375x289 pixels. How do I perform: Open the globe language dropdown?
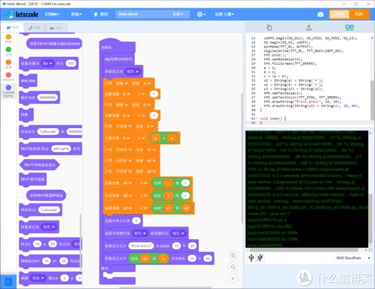(x=201, y=14)
